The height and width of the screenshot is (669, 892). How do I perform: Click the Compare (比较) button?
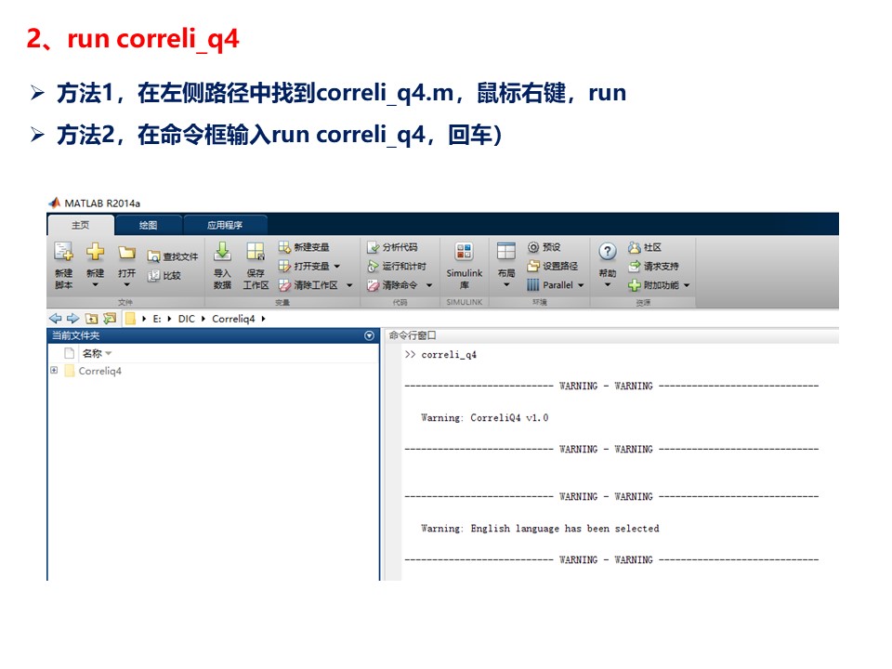point(164,275)
